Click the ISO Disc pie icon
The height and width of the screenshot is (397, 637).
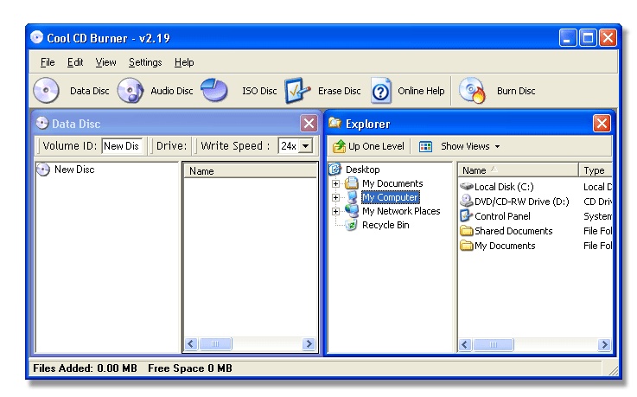[x=214, y=90]
